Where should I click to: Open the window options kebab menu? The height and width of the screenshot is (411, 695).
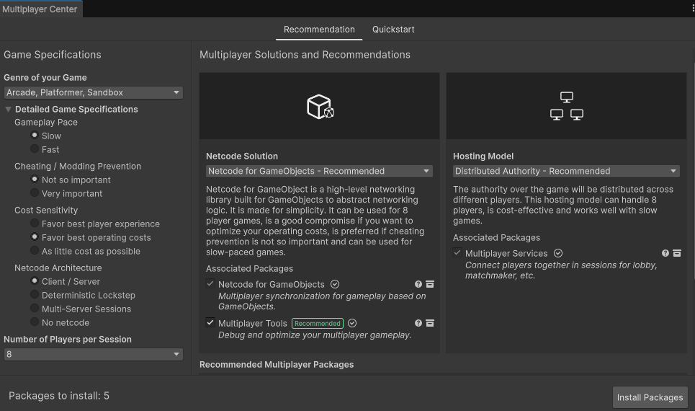pos(692,9)
